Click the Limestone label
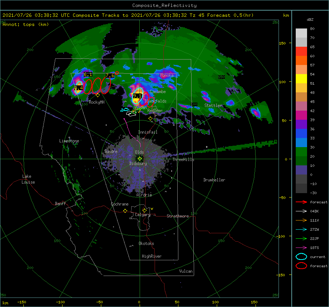This screenshot has width=329, height=307. point(69,141)
